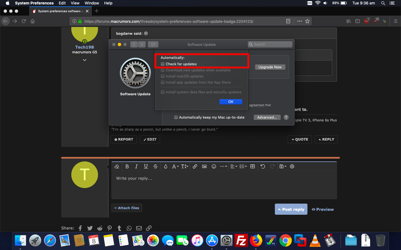Go back in System Preferences toolbar
This screenshot has width=401, height=250.
coord(134,44)
